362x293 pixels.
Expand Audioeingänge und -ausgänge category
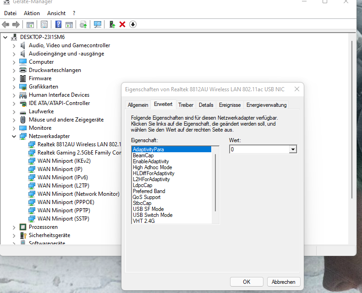pyautogui.click(x=14, y=54)
